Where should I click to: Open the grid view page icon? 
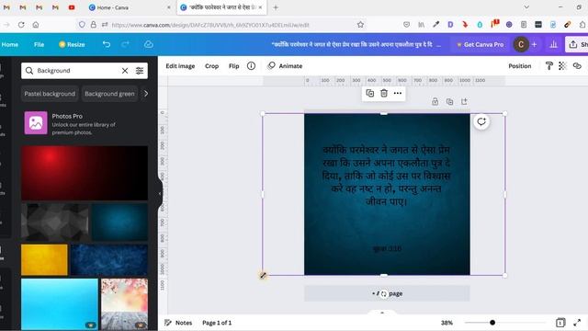560,323
